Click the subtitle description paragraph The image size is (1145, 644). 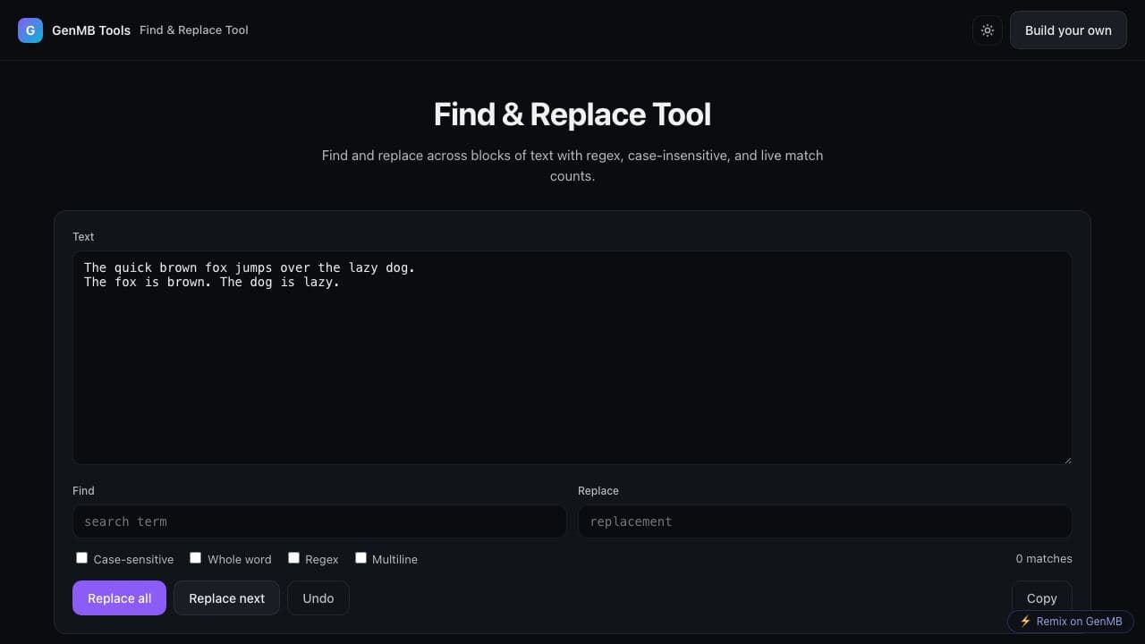[x=572, y=165]
